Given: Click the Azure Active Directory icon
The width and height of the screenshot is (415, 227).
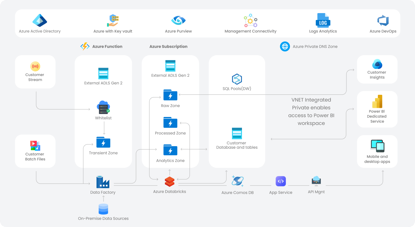Looking at the screenshot, I should (40, 21).
